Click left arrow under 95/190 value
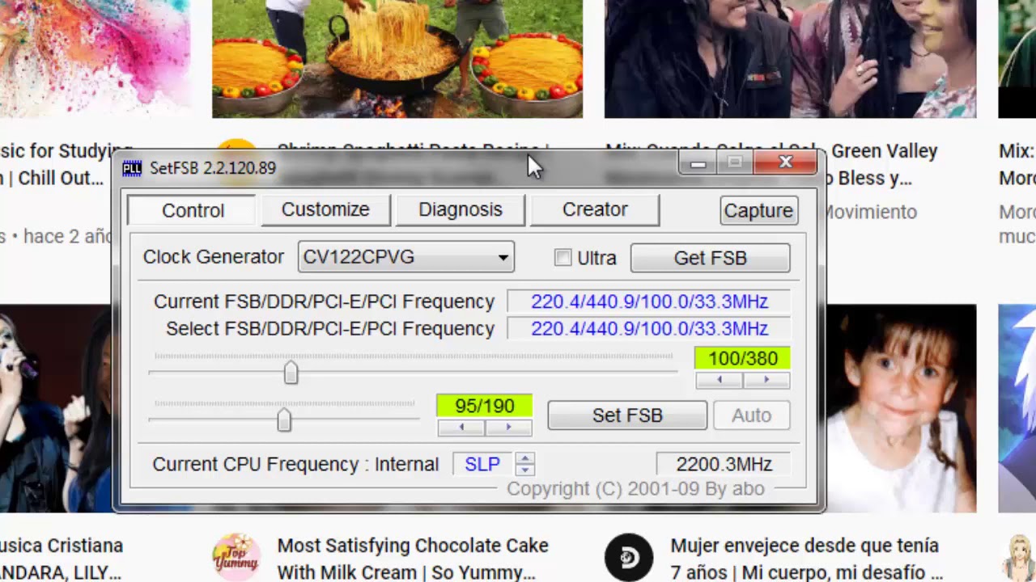This screenshot has width=1036, height=582. (x=461, y=428)
